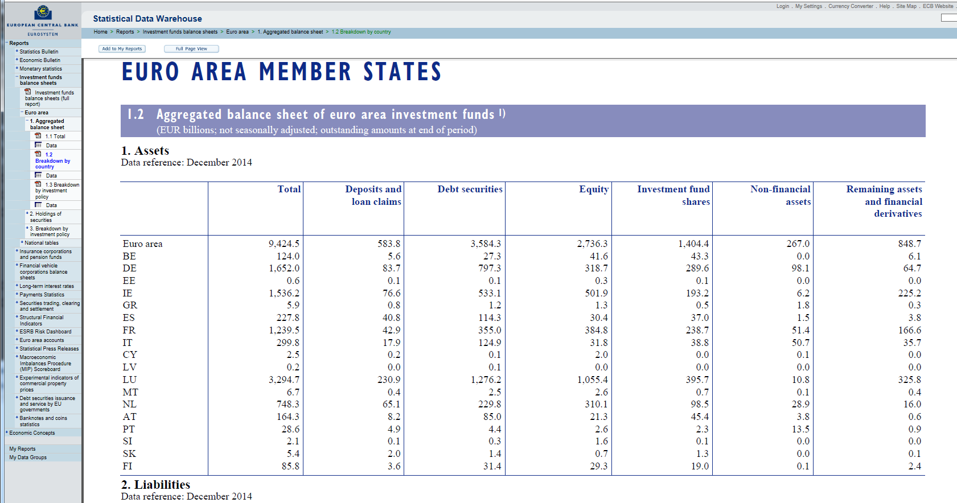This screenshot has width=957, height=503.
Task: Open Euro area accounts item
Action: (x=42, y=340)
